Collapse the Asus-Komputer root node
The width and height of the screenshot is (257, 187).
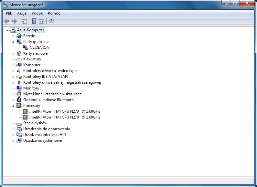pos(7,30)
